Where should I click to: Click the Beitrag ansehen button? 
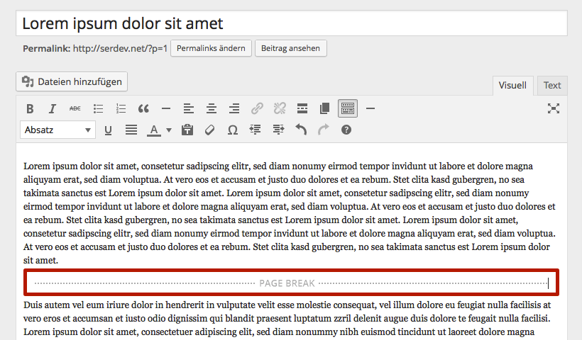click(x=290, y=48)
